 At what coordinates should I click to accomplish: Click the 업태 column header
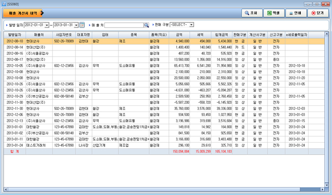pyautogui.click(x=105, y=35)
